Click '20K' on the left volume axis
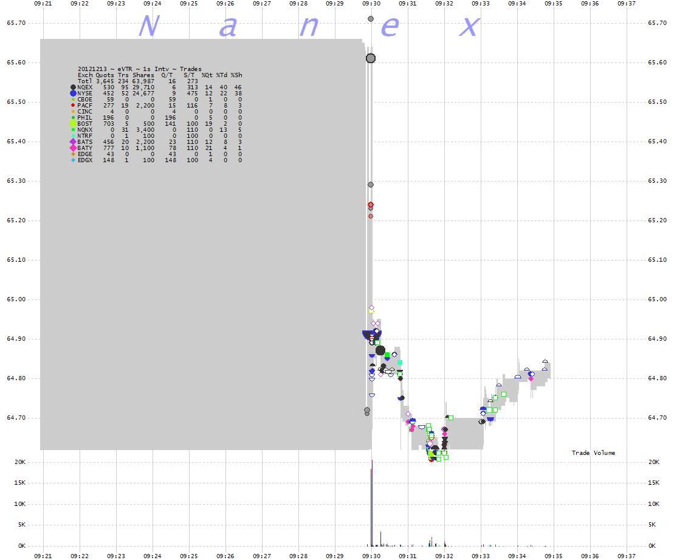 [x=20, y=462]
